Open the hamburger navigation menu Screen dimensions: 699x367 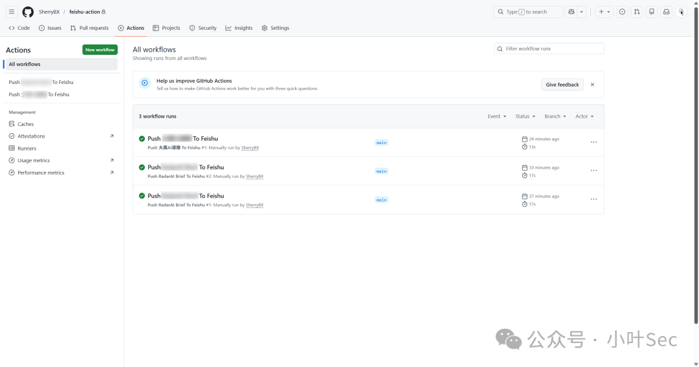(12, 12)
